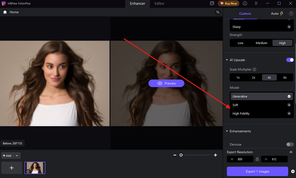Viewport: 296px width, 178px height.
Task: Set Strength to High
Action: pos(282,43)
